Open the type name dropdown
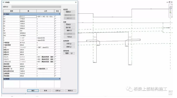 tap(36, 7)
